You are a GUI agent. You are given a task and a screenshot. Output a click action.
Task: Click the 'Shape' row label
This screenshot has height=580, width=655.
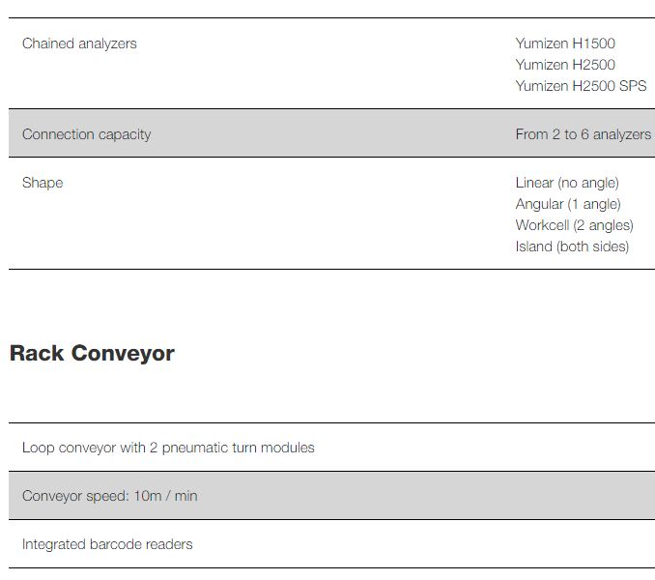pyautogui.click(x=43, y=183)
